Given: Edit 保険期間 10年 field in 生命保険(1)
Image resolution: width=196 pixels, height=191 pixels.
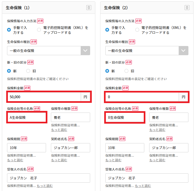Looking at the screenshot, I should coord(27,148).
